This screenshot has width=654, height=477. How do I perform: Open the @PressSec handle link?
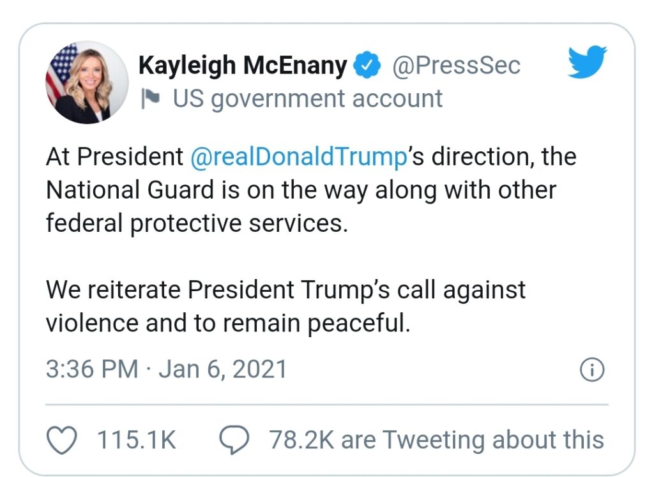pyautogui.click(x=455, y=66)
